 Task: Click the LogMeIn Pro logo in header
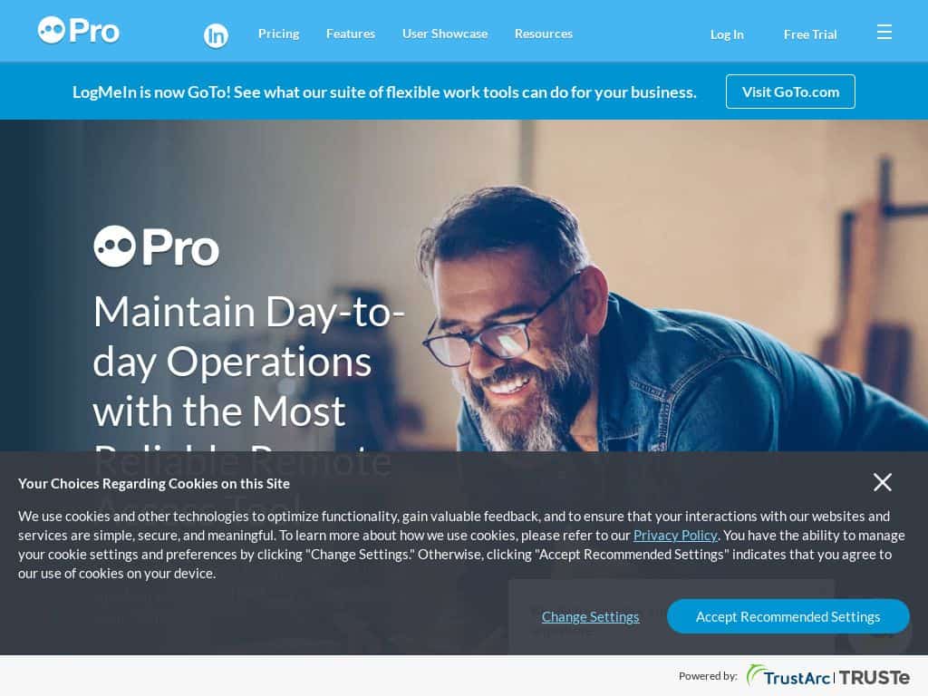(78, 30)
